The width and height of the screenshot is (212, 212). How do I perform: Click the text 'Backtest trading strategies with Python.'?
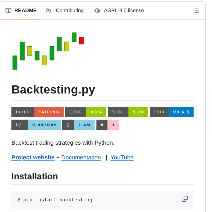tap(63, 143)
